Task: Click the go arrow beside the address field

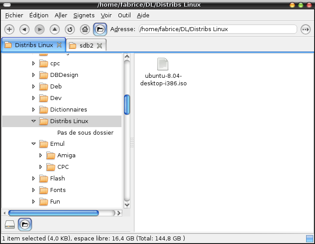Action: pos(306,29)
